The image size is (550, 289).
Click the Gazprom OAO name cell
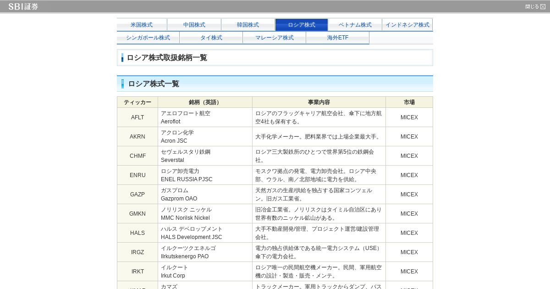pyautogui.click(x=205, y=195)
